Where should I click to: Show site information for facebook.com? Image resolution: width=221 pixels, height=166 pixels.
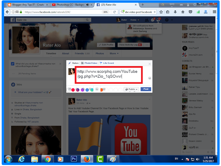click(13, 12)
